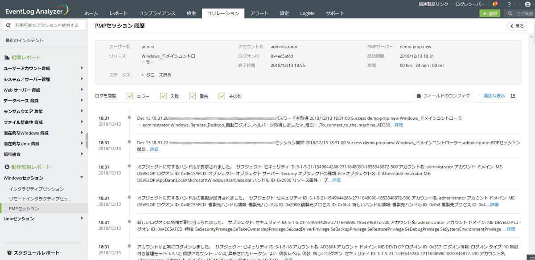The width and height of the screenshot is (535, 260).
Task: Open the アラート tab
Action: click(259, 13)
